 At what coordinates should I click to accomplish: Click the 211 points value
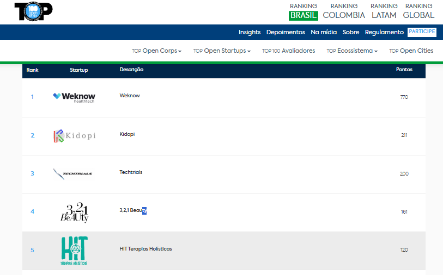(404, 135)
